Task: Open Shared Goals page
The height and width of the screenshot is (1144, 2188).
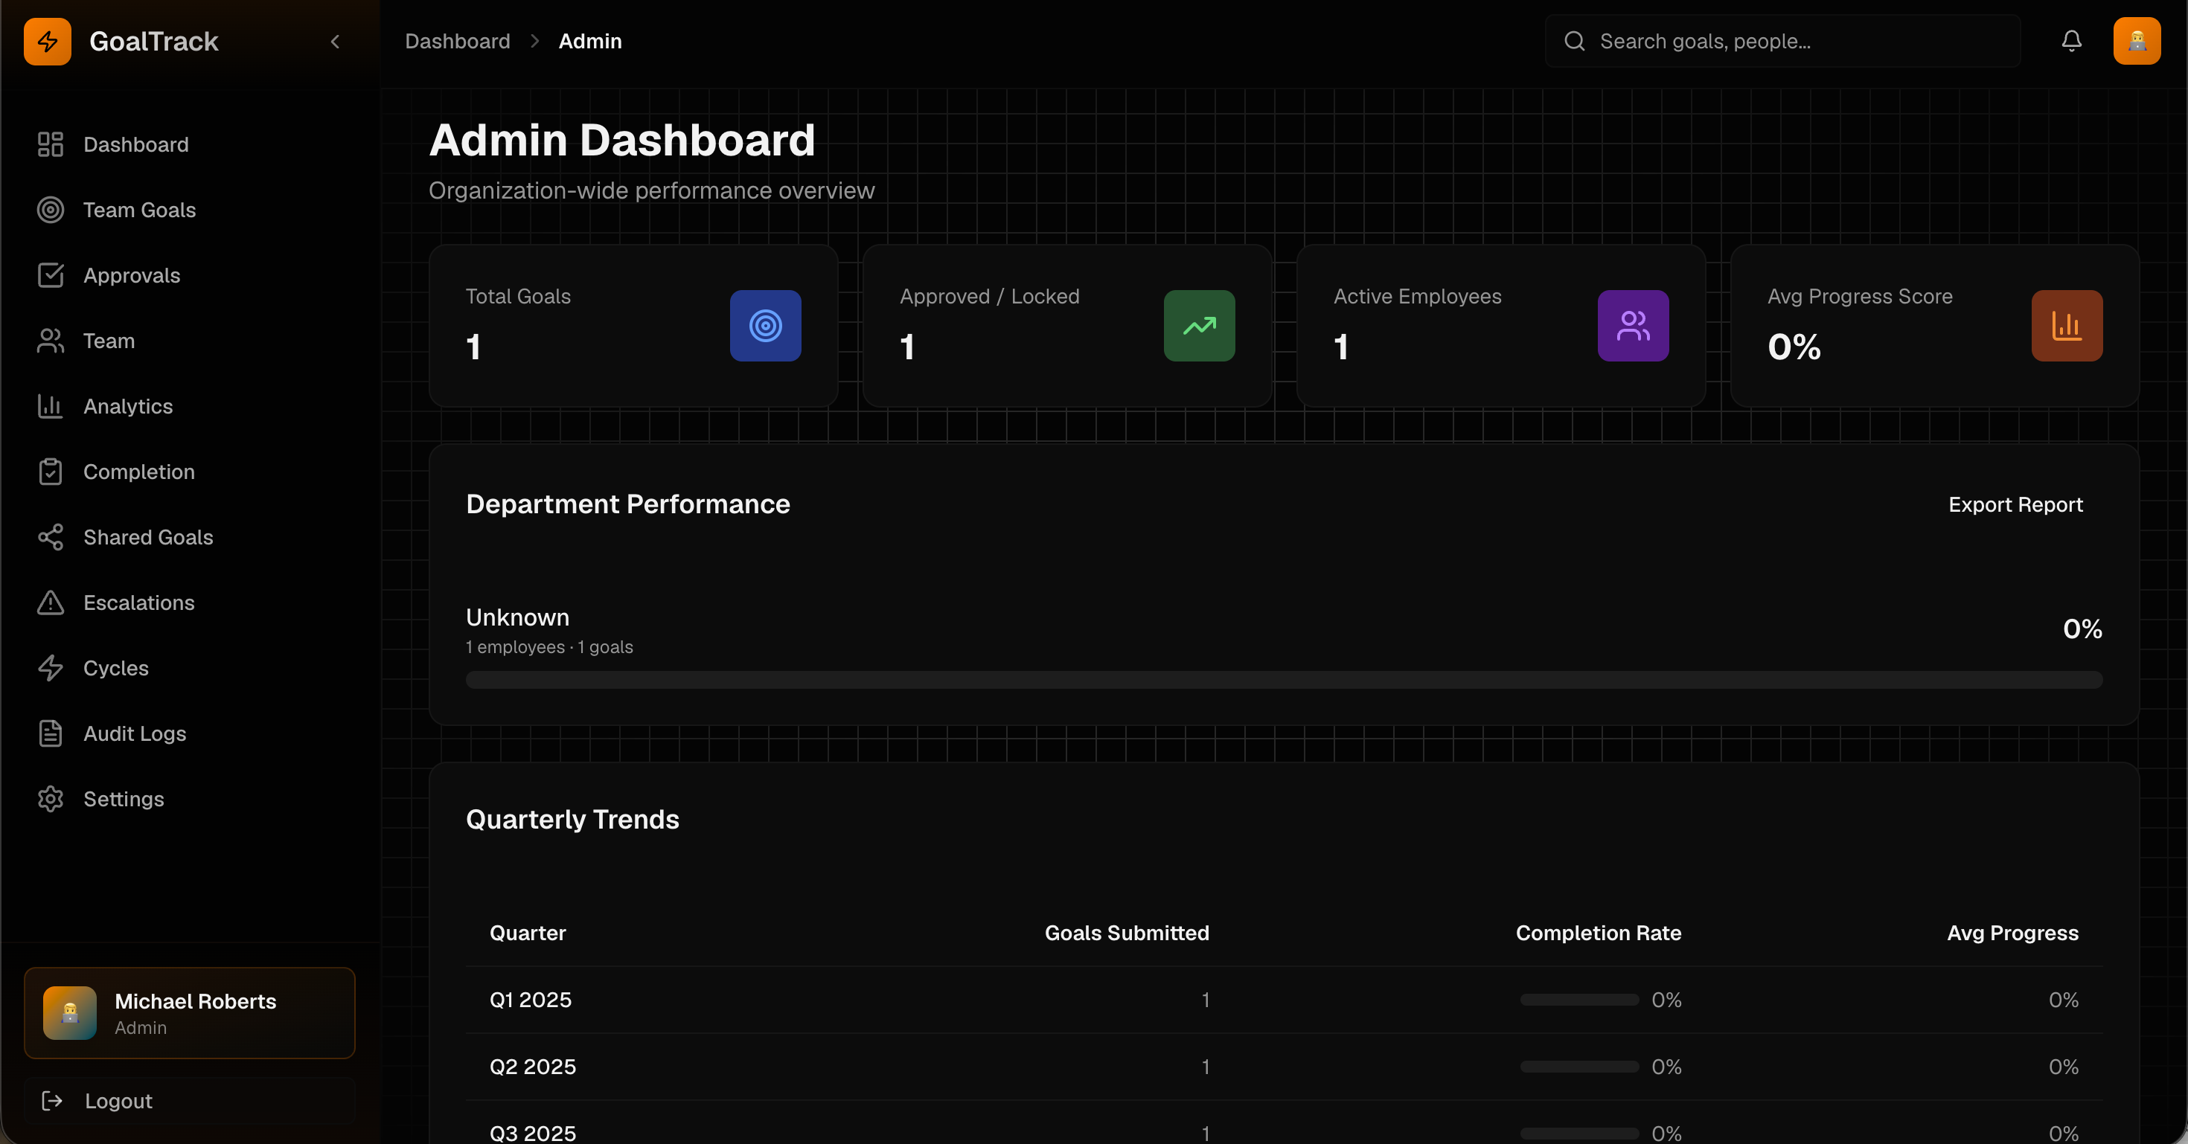Action: tap(190, 536)
